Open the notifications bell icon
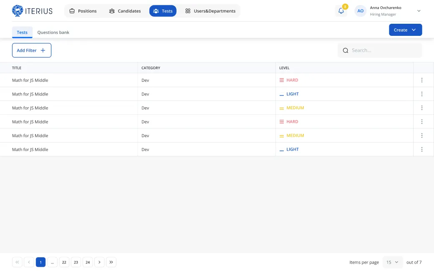 click(x=341, y=11)
